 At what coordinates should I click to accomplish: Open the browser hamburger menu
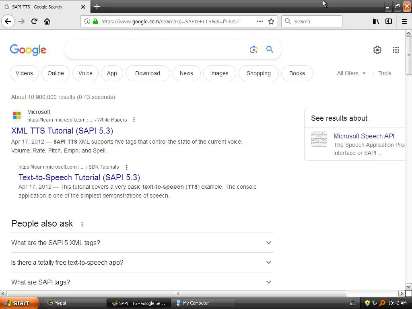click(404, 21)
